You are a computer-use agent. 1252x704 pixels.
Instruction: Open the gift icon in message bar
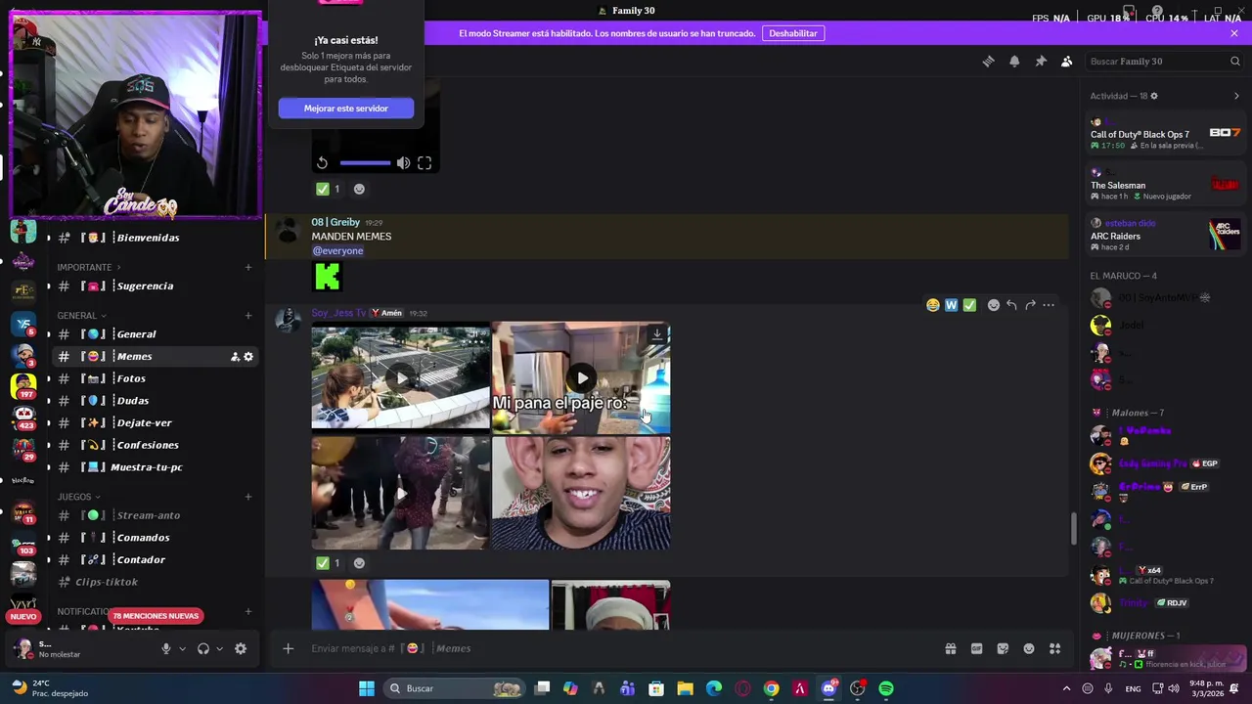tap(950, 648)
